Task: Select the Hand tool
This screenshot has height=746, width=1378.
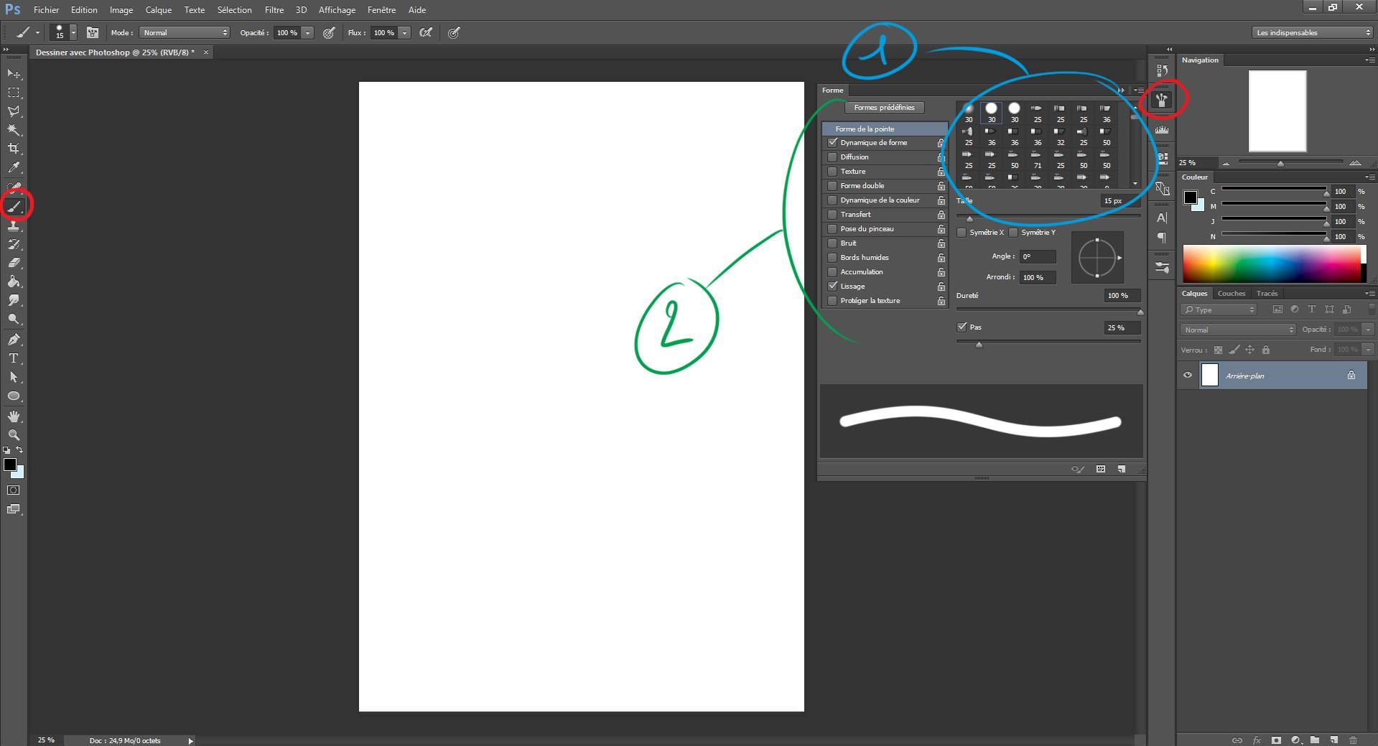Action: [x=14, y=416]
